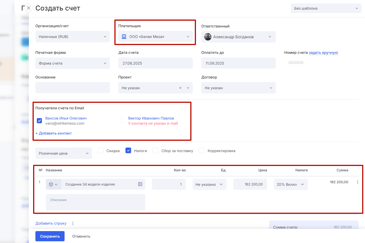Click catalog list icon in item name field
The image size is (365, 243).
[140, 184]
